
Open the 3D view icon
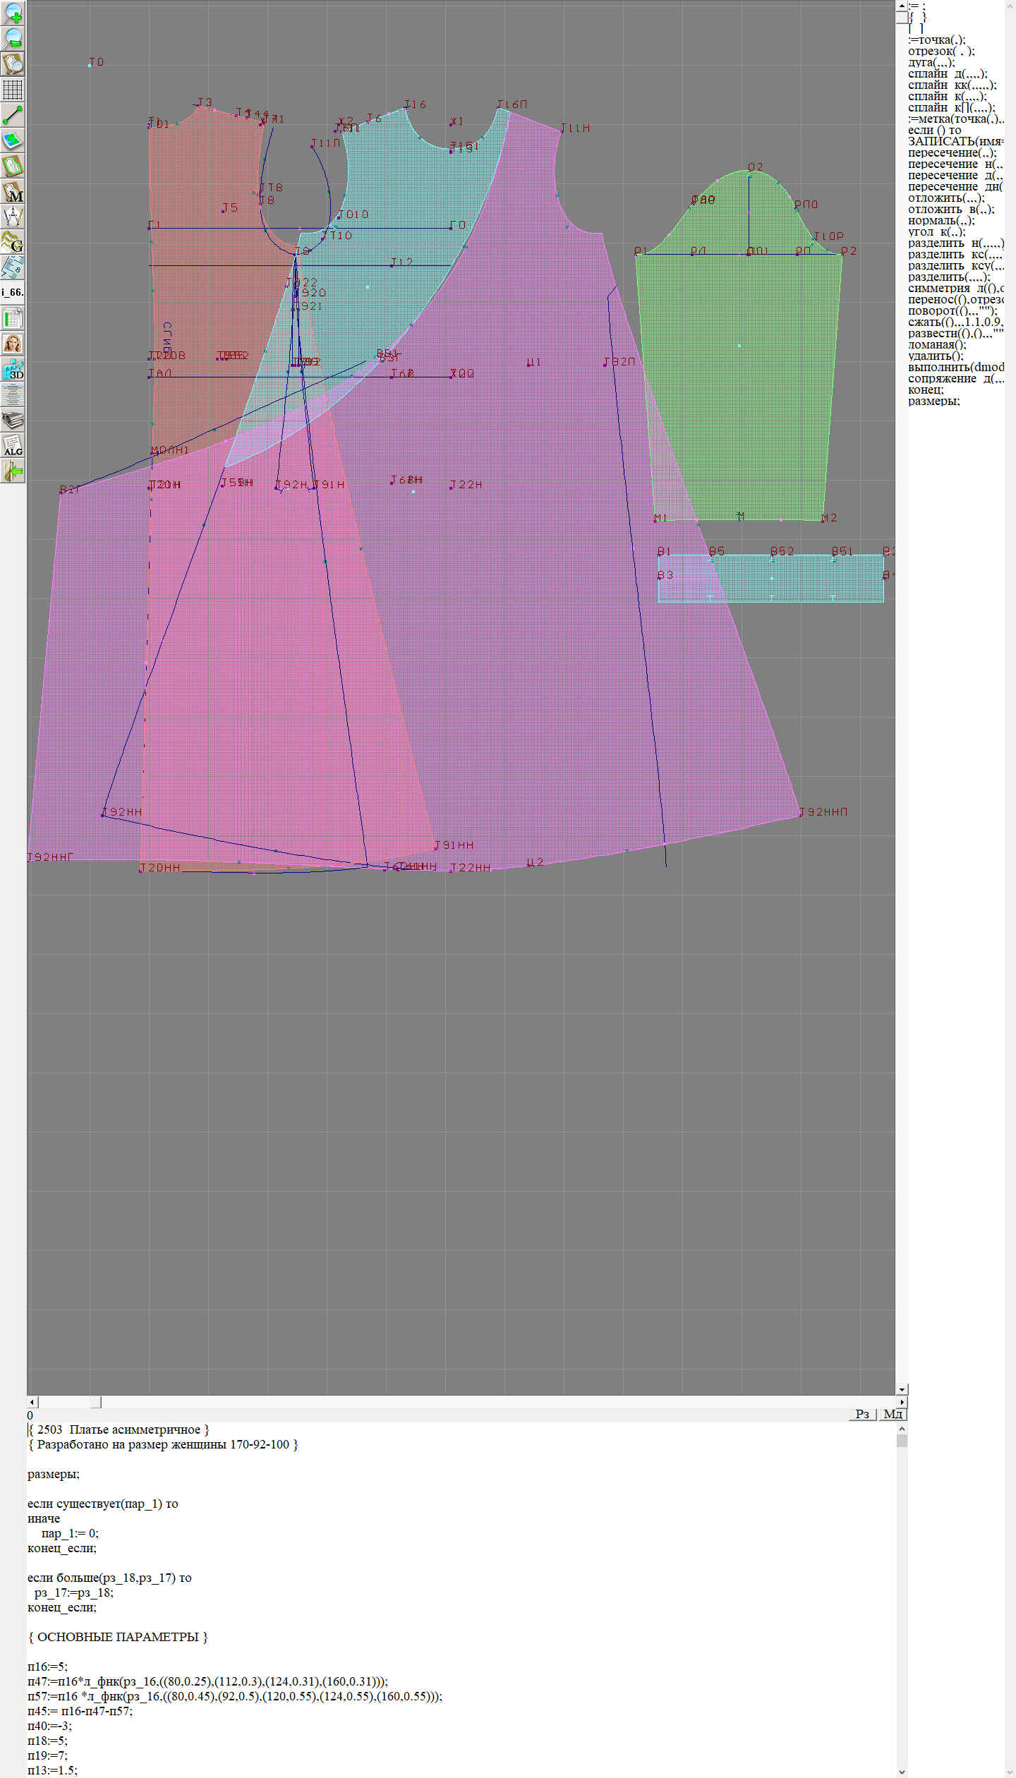13,370
